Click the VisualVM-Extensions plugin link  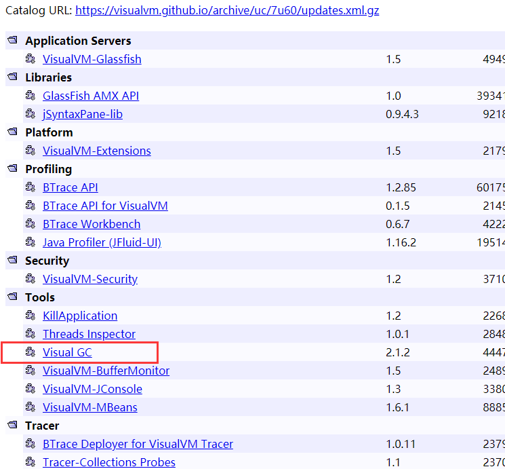[97, 151]
